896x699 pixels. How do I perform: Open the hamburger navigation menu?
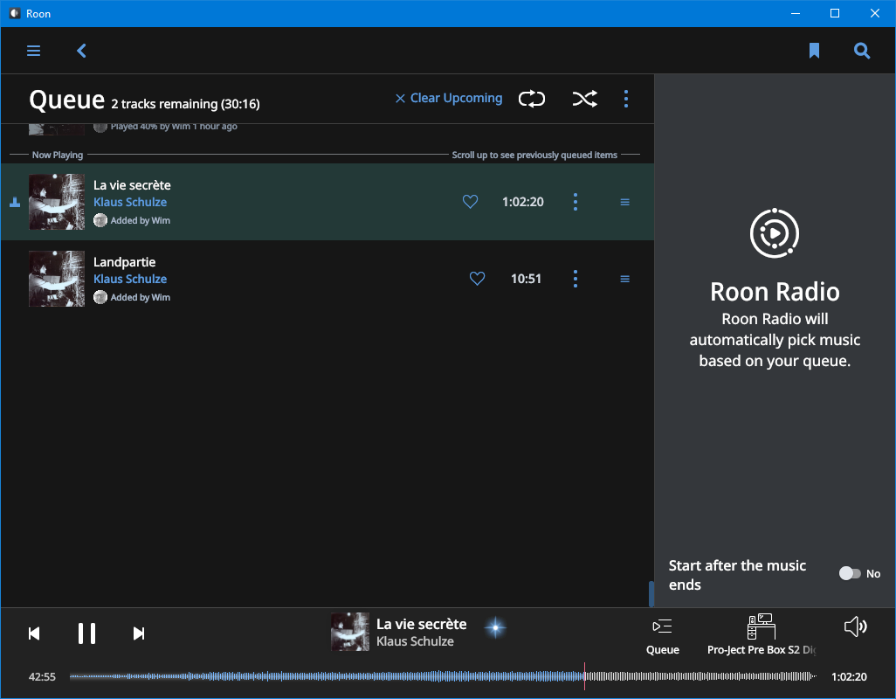tap(34, 51)
